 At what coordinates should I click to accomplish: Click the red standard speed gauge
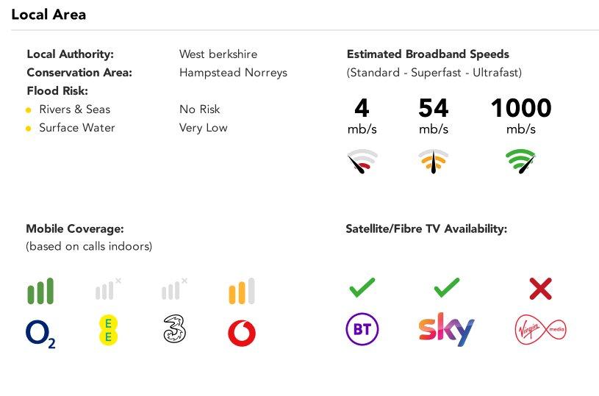(362, 161)
